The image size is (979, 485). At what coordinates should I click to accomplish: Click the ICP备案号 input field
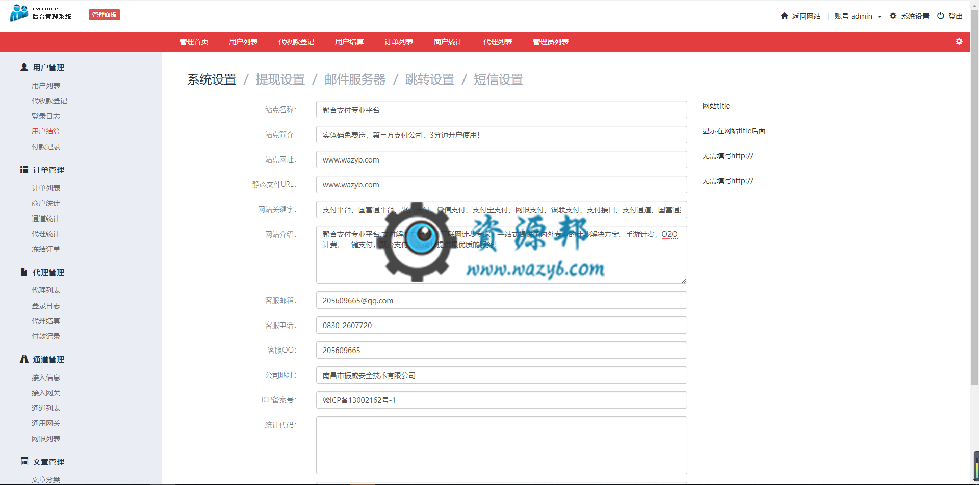coord(501,400)
